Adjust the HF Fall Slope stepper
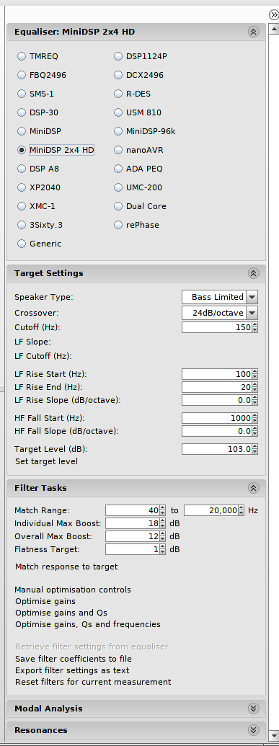 [x=254, y=431]
